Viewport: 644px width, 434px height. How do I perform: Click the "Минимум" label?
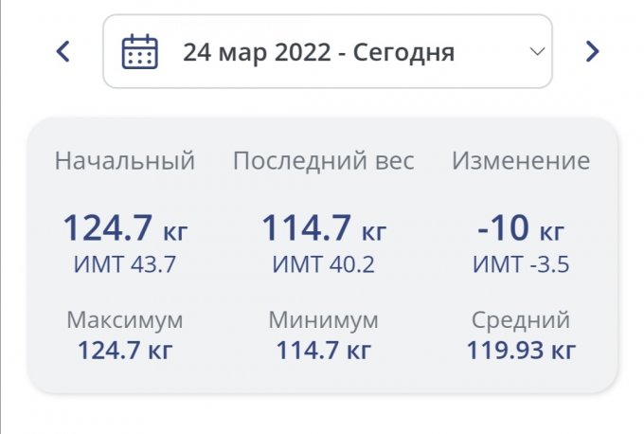[324, 319]
